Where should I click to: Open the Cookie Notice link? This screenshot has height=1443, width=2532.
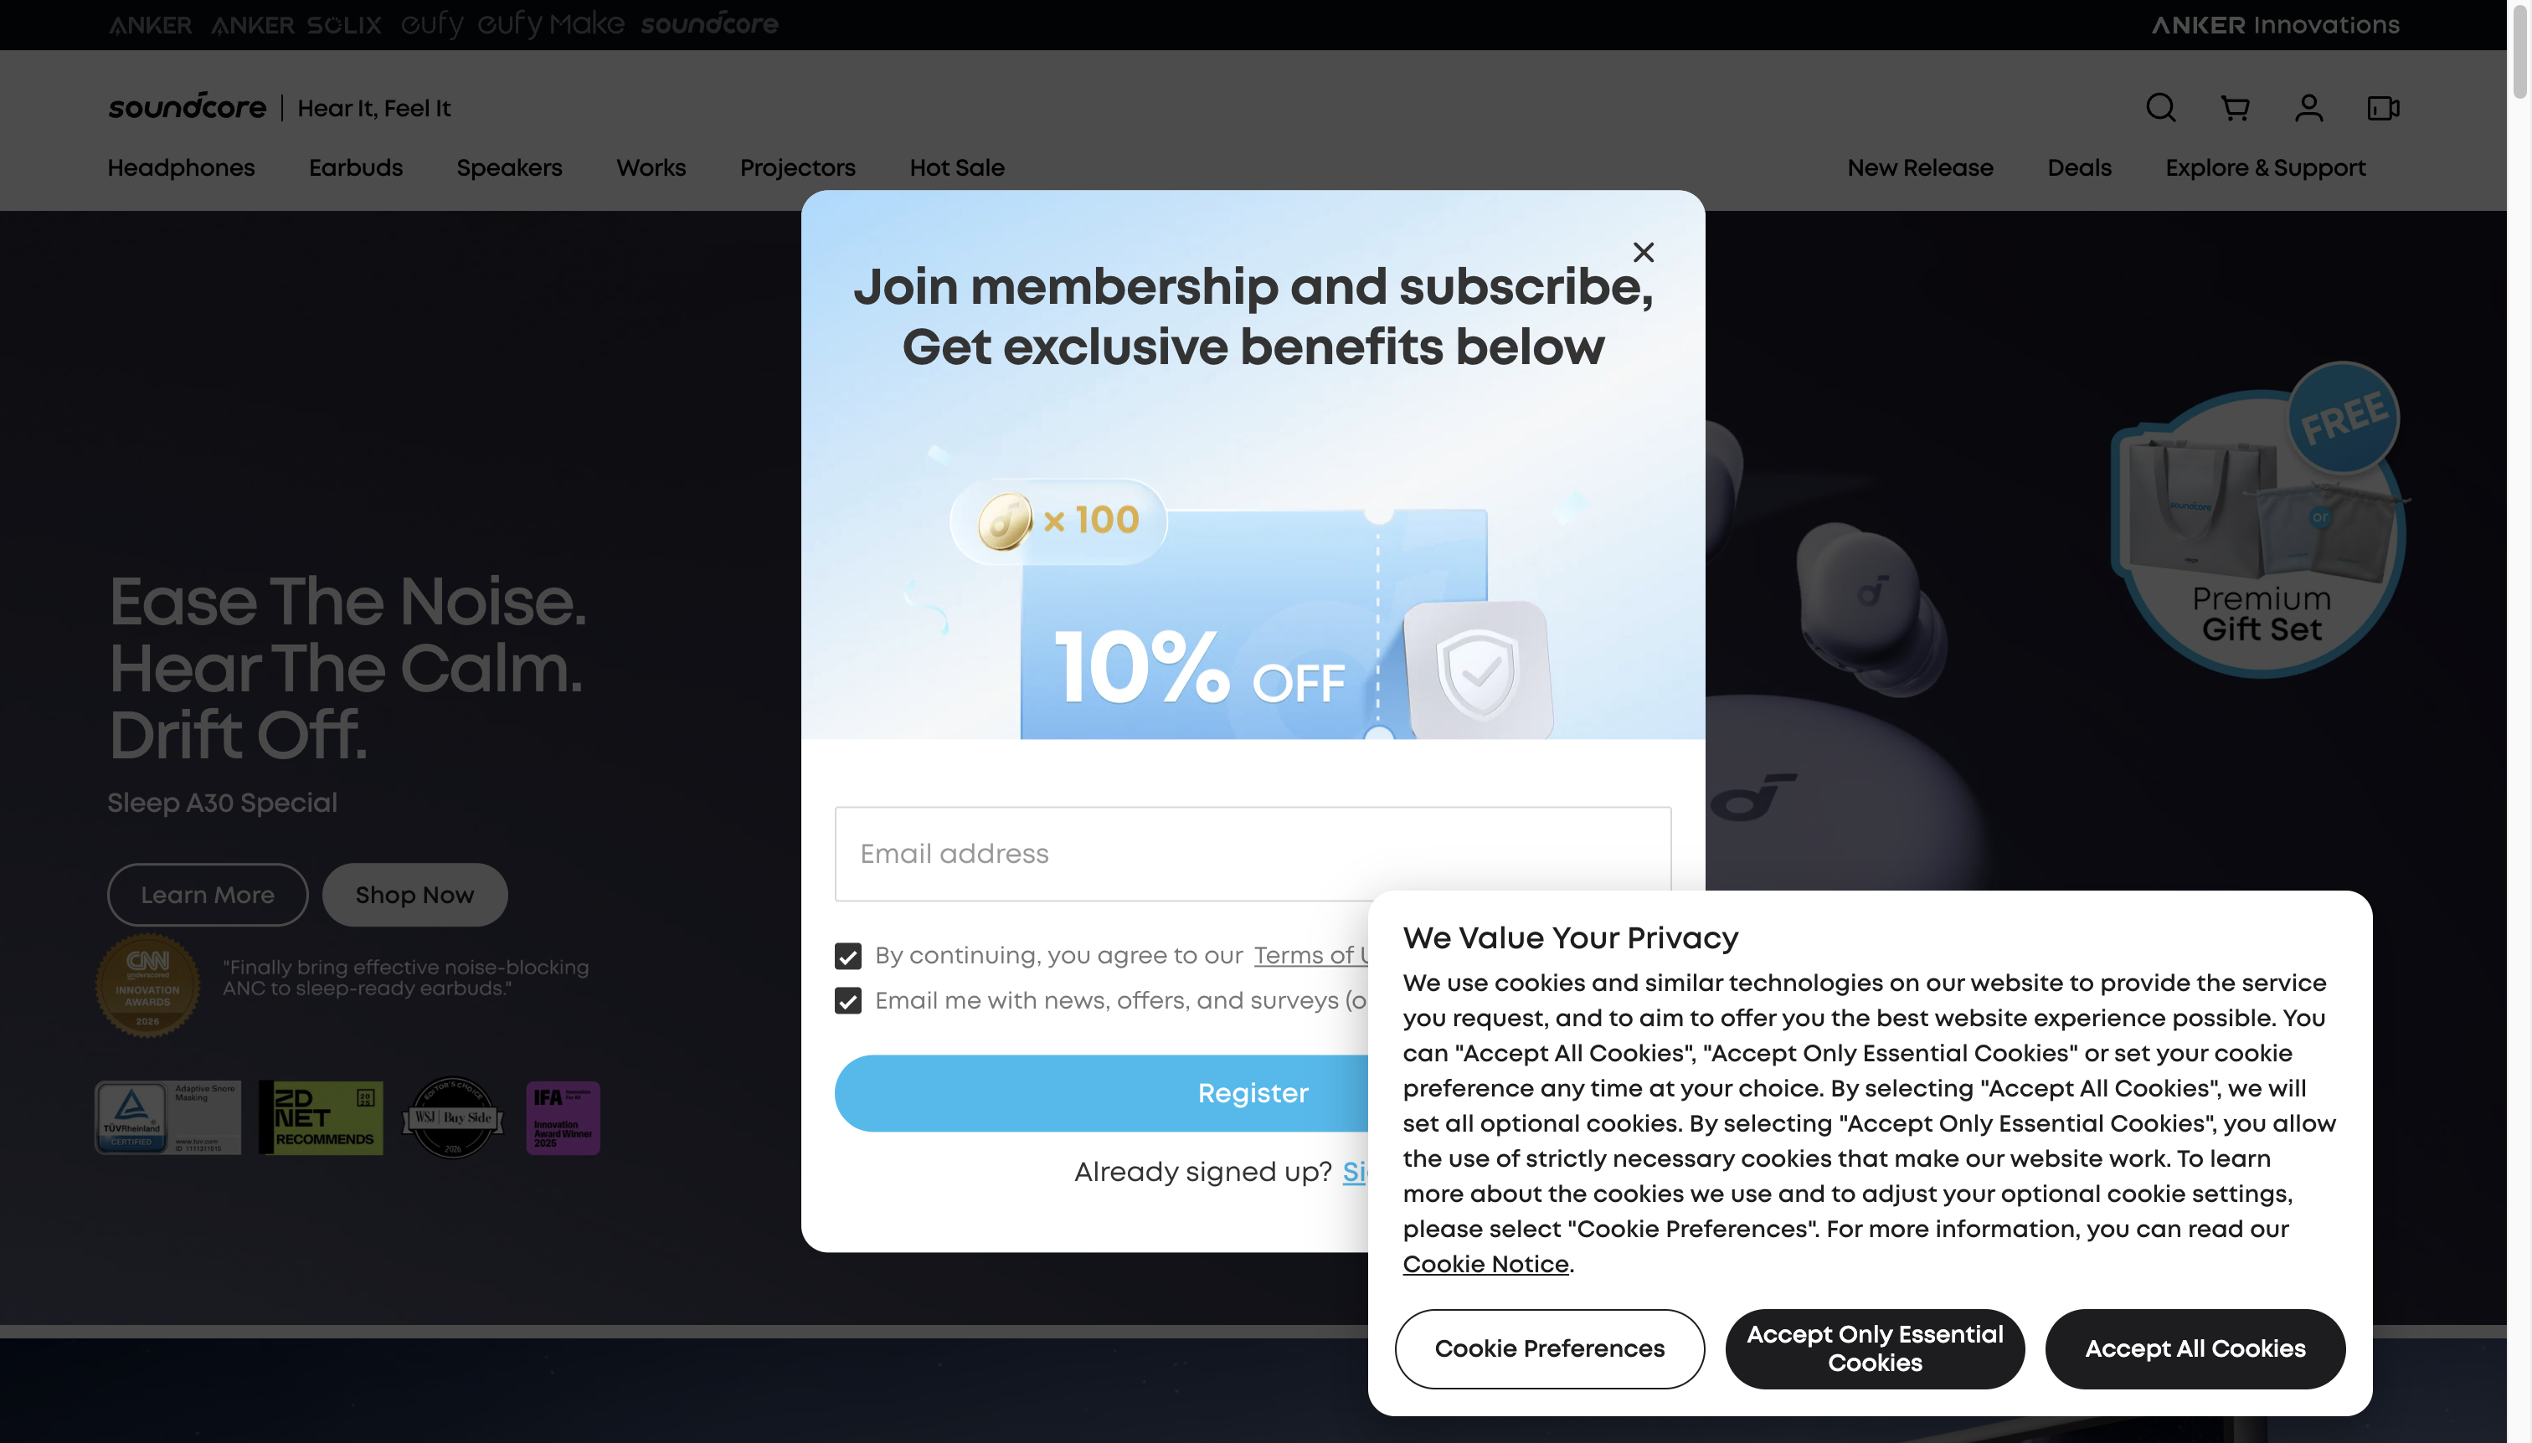tap(1485, 1264)
